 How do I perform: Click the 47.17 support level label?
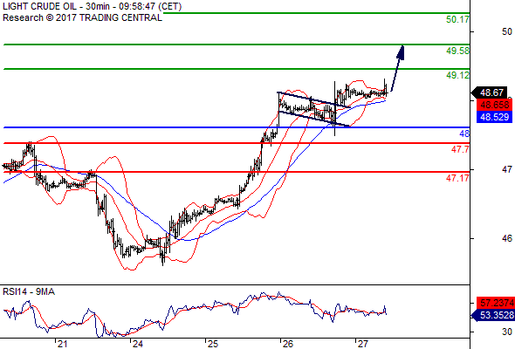457,178
